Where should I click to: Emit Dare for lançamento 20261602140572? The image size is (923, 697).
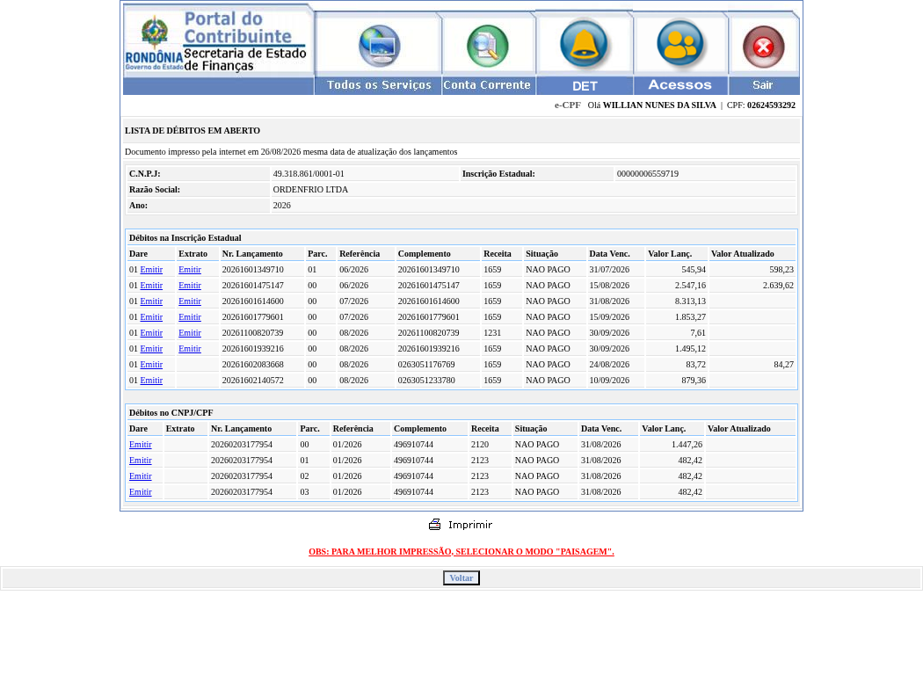(151, 381)
